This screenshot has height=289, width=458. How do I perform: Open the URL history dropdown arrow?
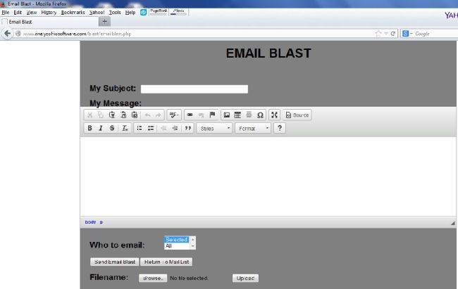386,34
